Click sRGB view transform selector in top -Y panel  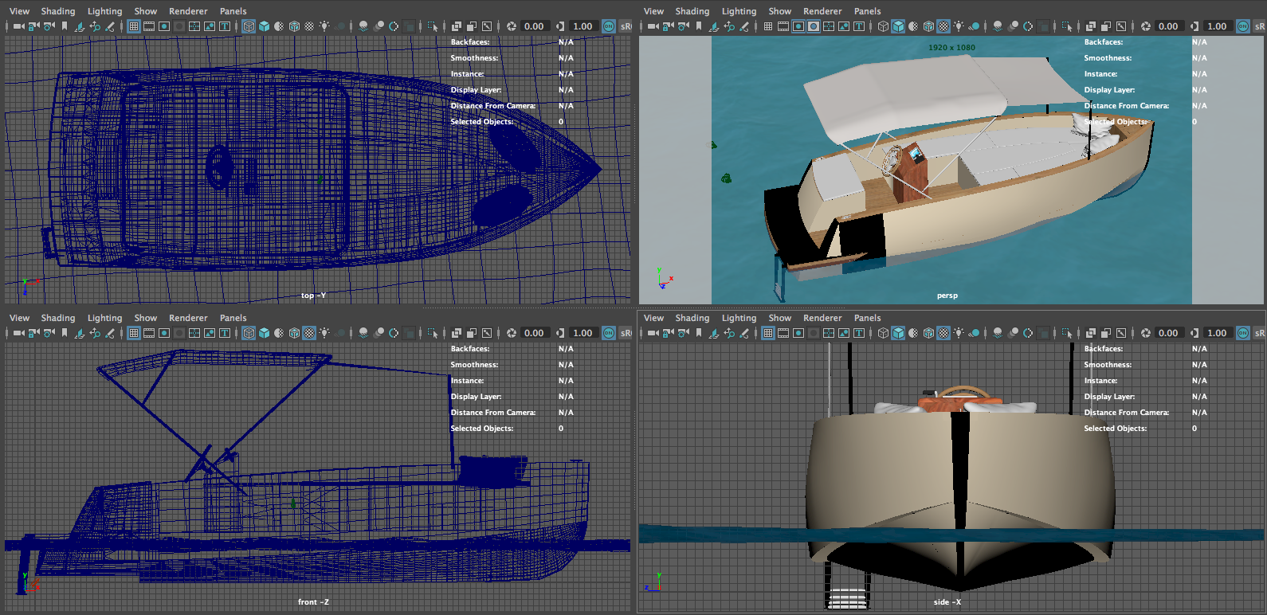626,26
